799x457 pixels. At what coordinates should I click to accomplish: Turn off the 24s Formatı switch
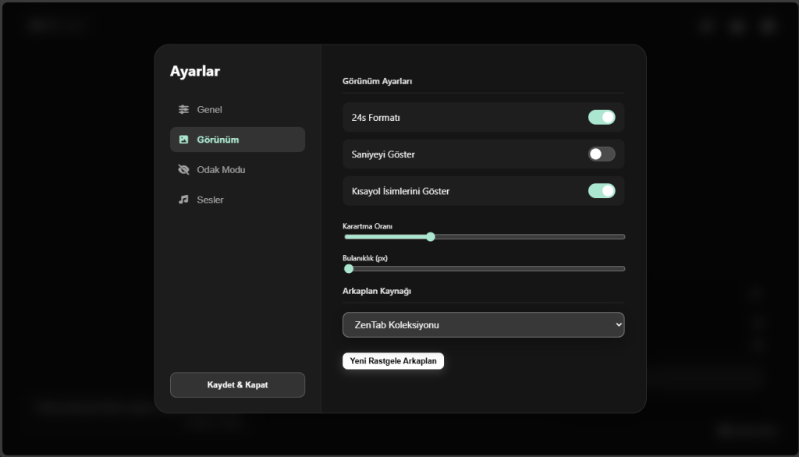tap(602, 118)
